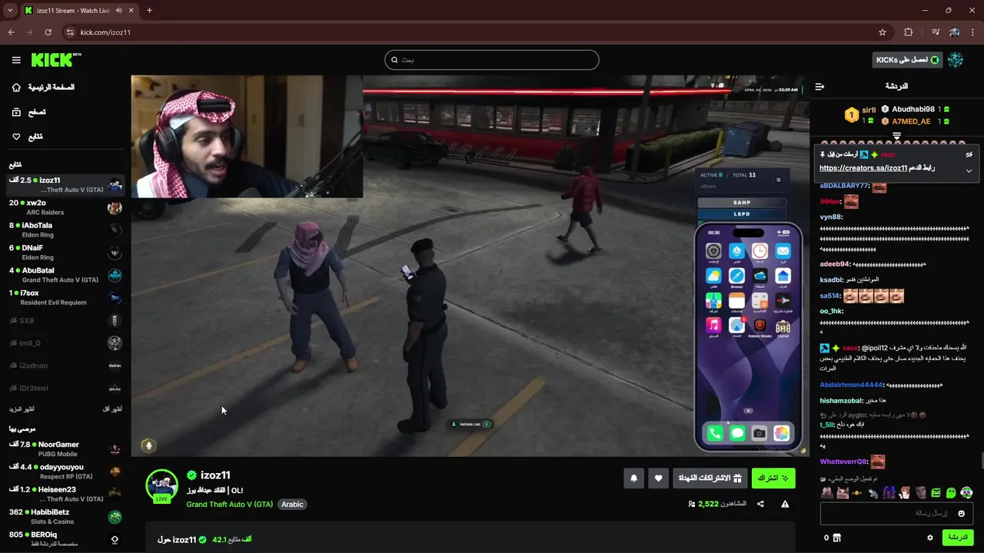Open HabibiBetz Slots & Casino channel
The image size is (984, 553).
pos(65,516)
